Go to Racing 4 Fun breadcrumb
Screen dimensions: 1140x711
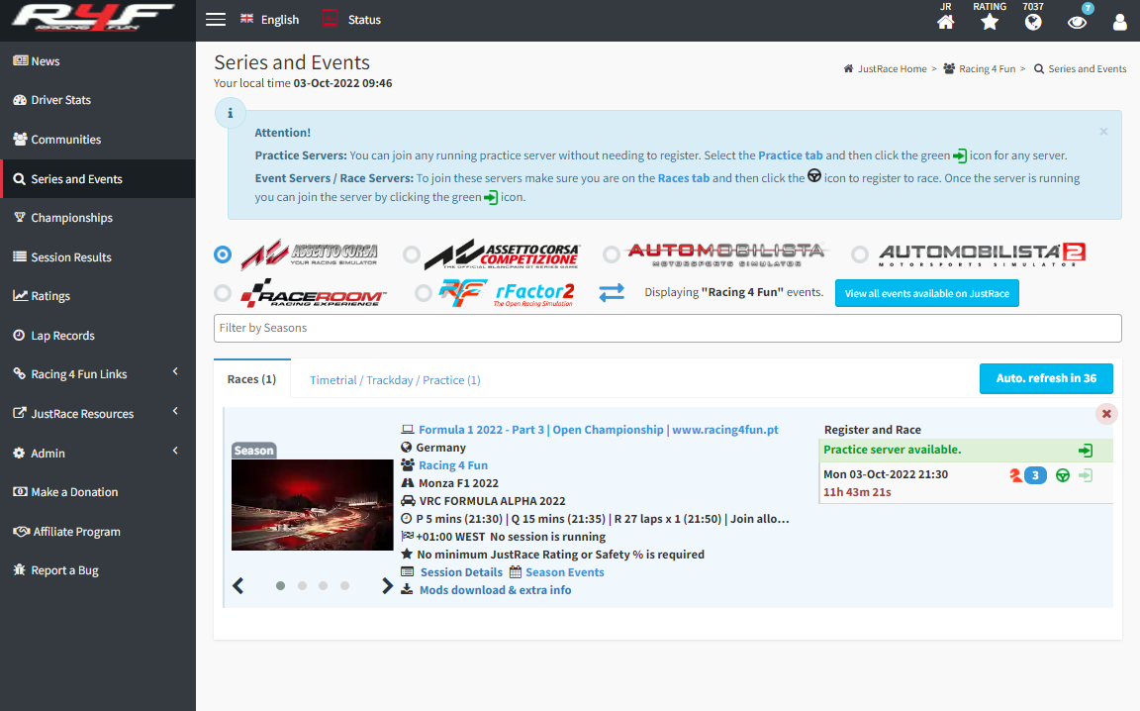(x=987, y=69)
